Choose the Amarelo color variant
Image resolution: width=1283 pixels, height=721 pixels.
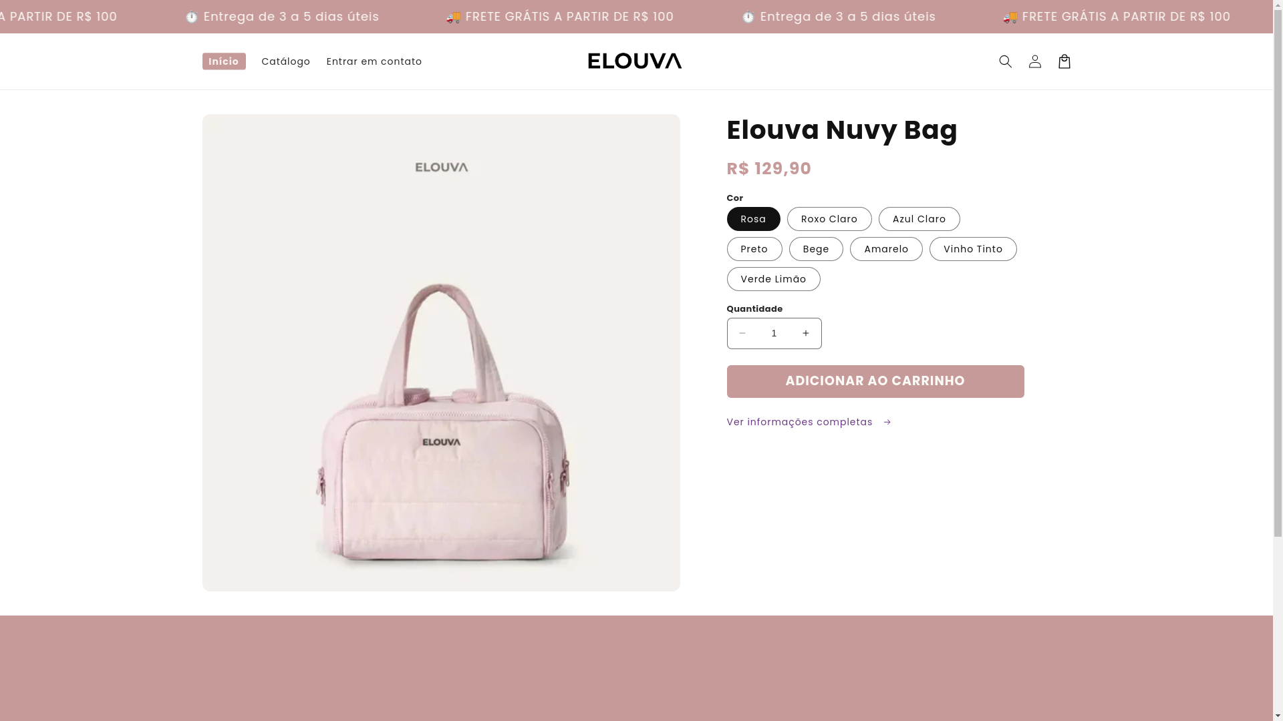(886, 249)
